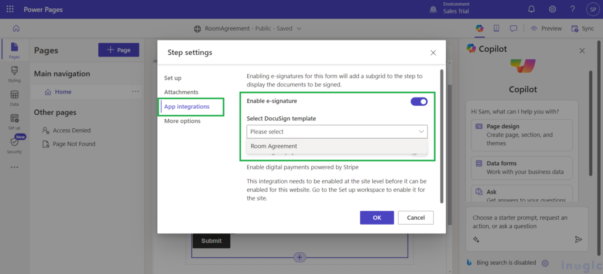Click the Copilot icon in command bar

tap(479, 28)
